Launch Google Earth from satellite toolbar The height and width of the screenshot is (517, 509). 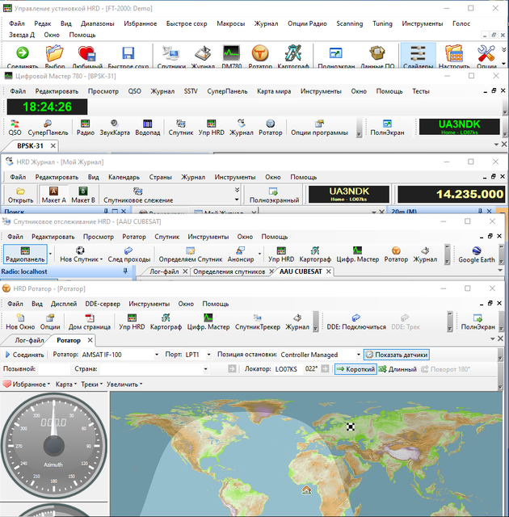(x=477, y=254)
